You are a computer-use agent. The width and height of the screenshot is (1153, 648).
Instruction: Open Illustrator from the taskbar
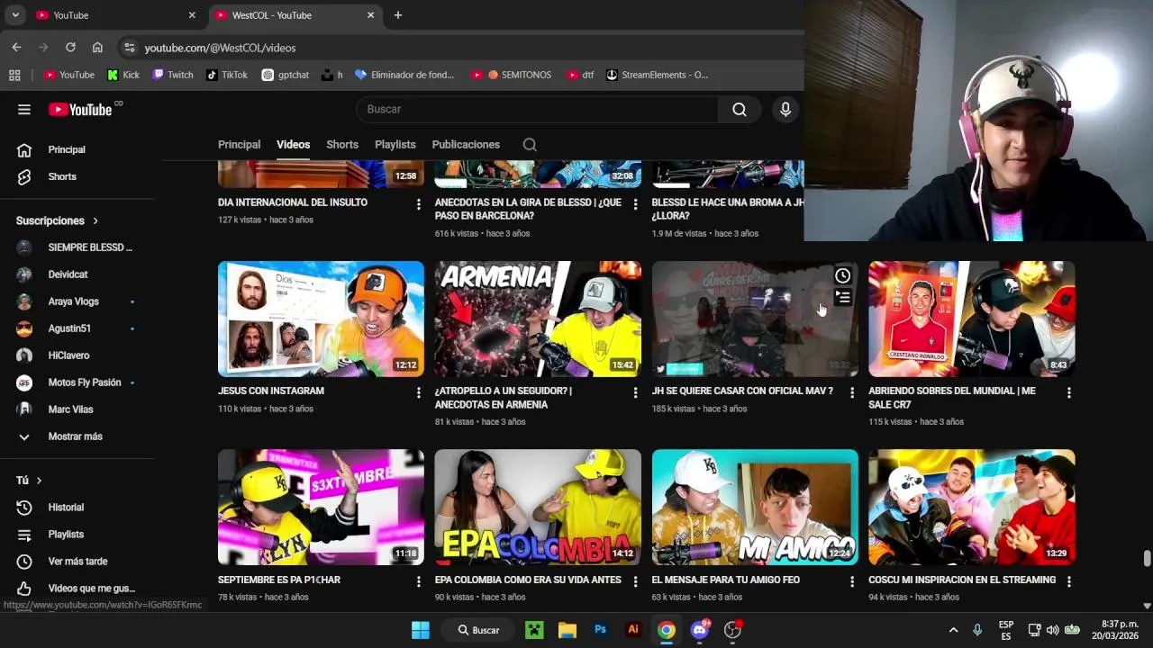[633, 630]
